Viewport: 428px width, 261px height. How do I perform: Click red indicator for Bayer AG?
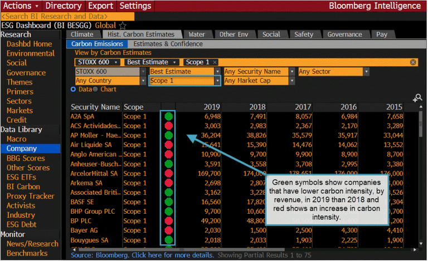point(169,230)
